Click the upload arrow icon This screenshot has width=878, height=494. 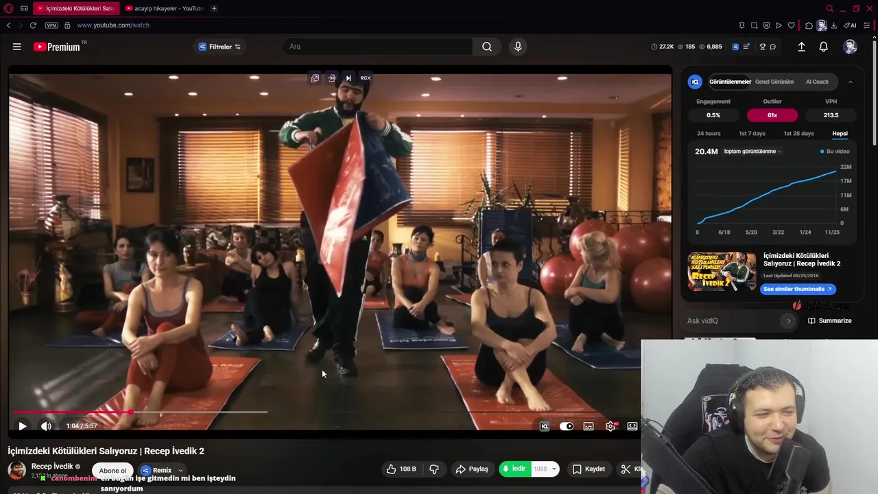(801, 47)
